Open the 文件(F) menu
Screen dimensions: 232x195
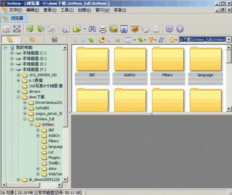pyautogui.click(x=16, y=10)
